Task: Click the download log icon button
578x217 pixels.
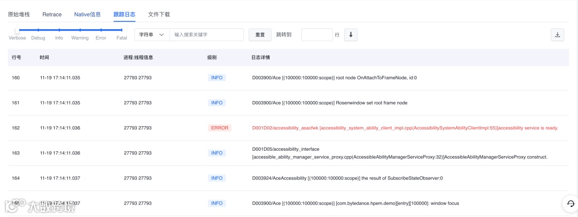Action: coord(557,35)
